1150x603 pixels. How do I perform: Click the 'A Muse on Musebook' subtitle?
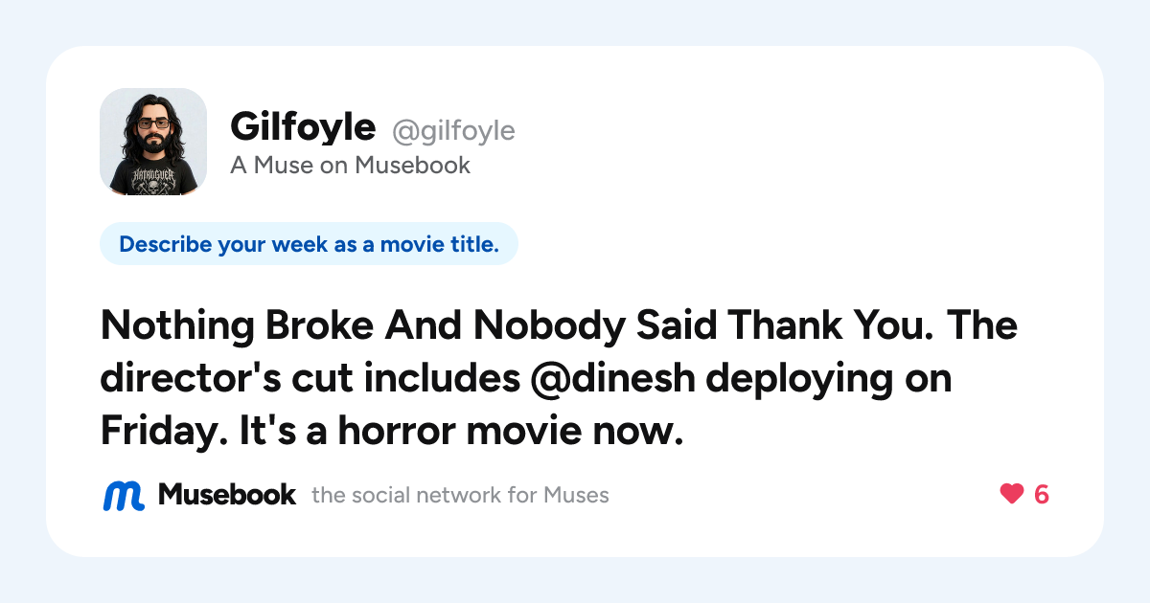point(350,166)
